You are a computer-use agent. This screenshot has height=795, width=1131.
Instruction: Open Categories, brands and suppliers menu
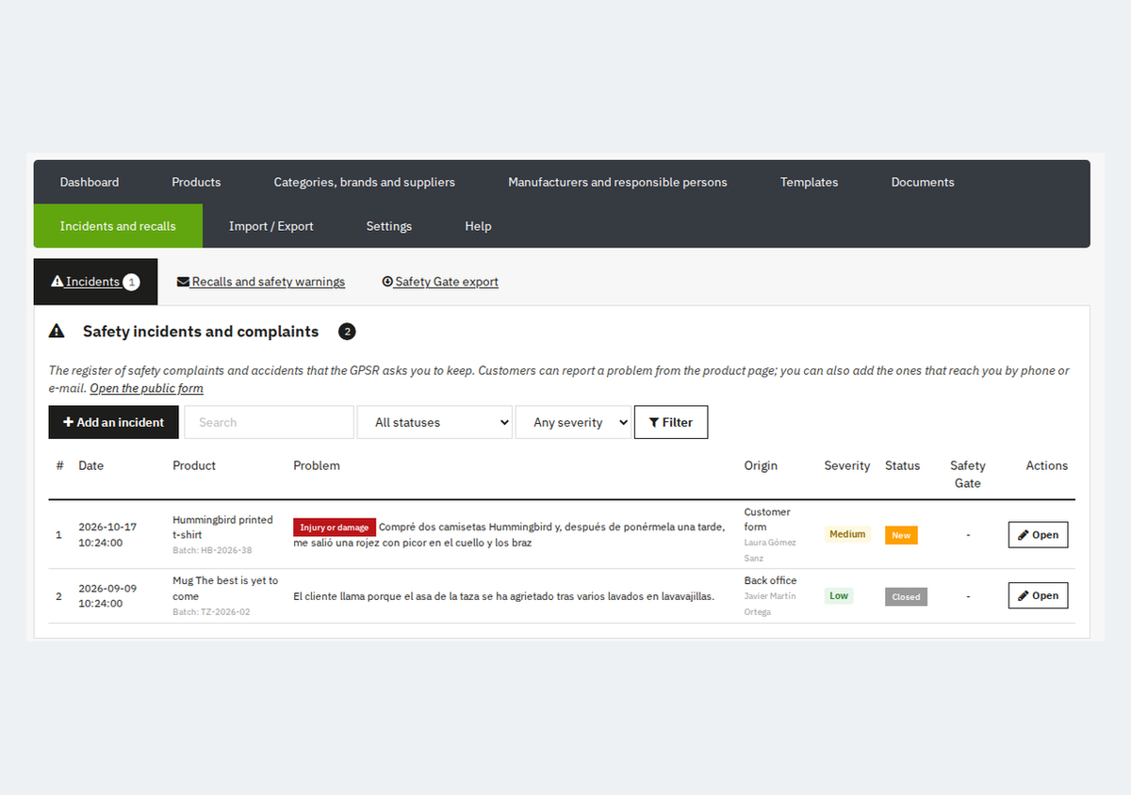coord(365,182)
